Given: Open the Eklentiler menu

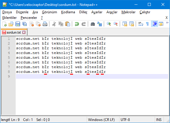Looking at the screenshot, I should [x=9, y=18].
